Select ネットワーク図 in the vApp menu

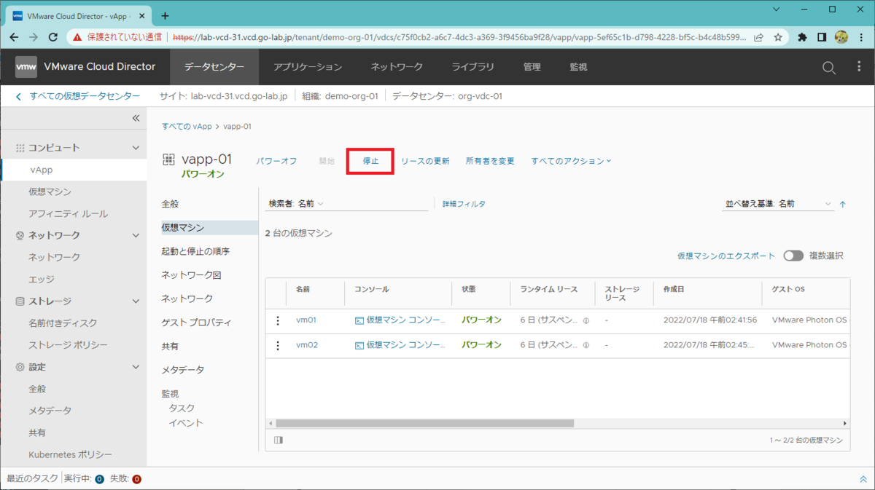[191, 275]
